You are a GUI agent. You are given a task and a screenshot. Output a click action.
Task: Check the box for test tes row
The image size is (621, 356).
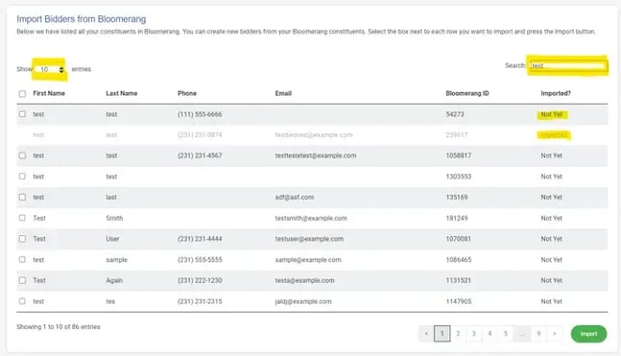point(22,301)
